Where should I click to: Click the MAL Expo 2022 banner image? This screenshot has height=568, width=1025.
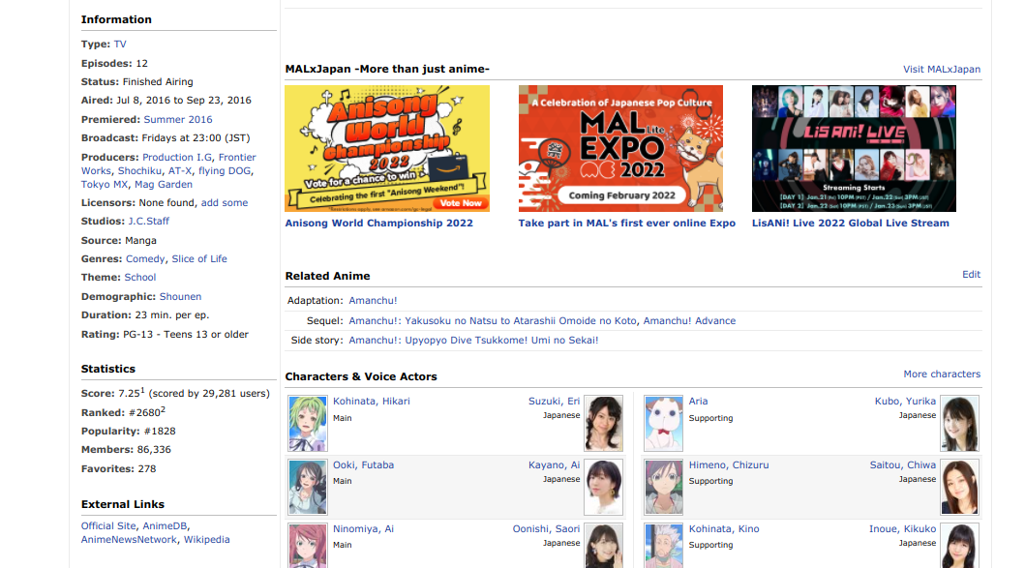(x=620, y=148)
